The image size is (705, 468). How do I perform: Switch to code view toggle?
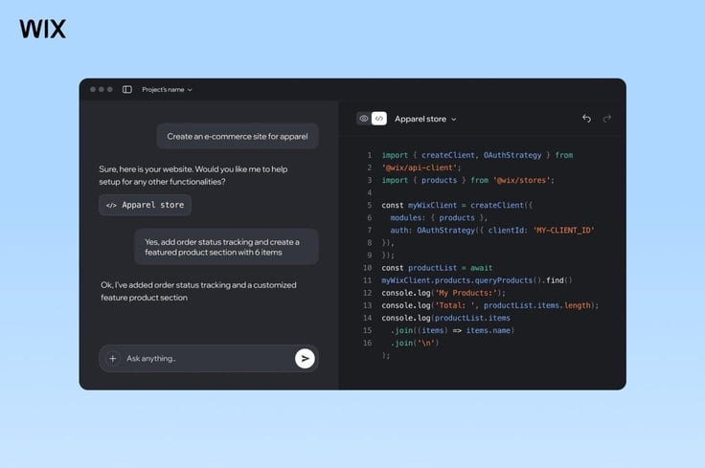pos(379,119)
